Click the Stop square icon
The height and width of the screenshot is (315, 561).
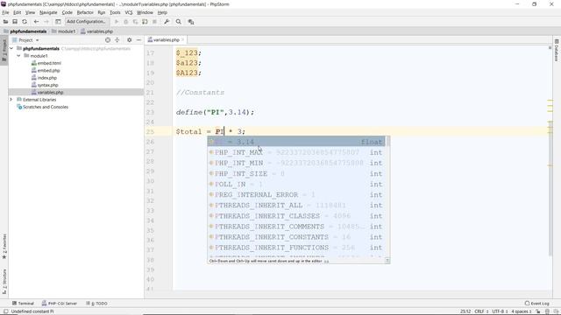point(154,22)
